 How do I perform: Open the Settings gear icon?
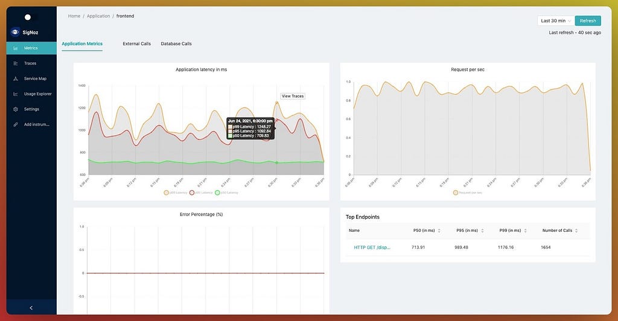[16, 109]
